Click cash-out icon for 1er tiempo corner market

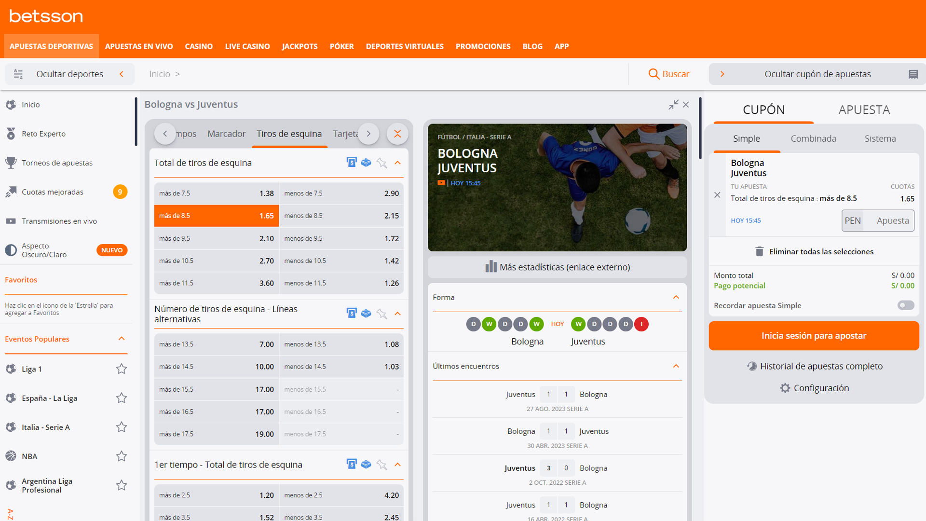coord(352,464)
